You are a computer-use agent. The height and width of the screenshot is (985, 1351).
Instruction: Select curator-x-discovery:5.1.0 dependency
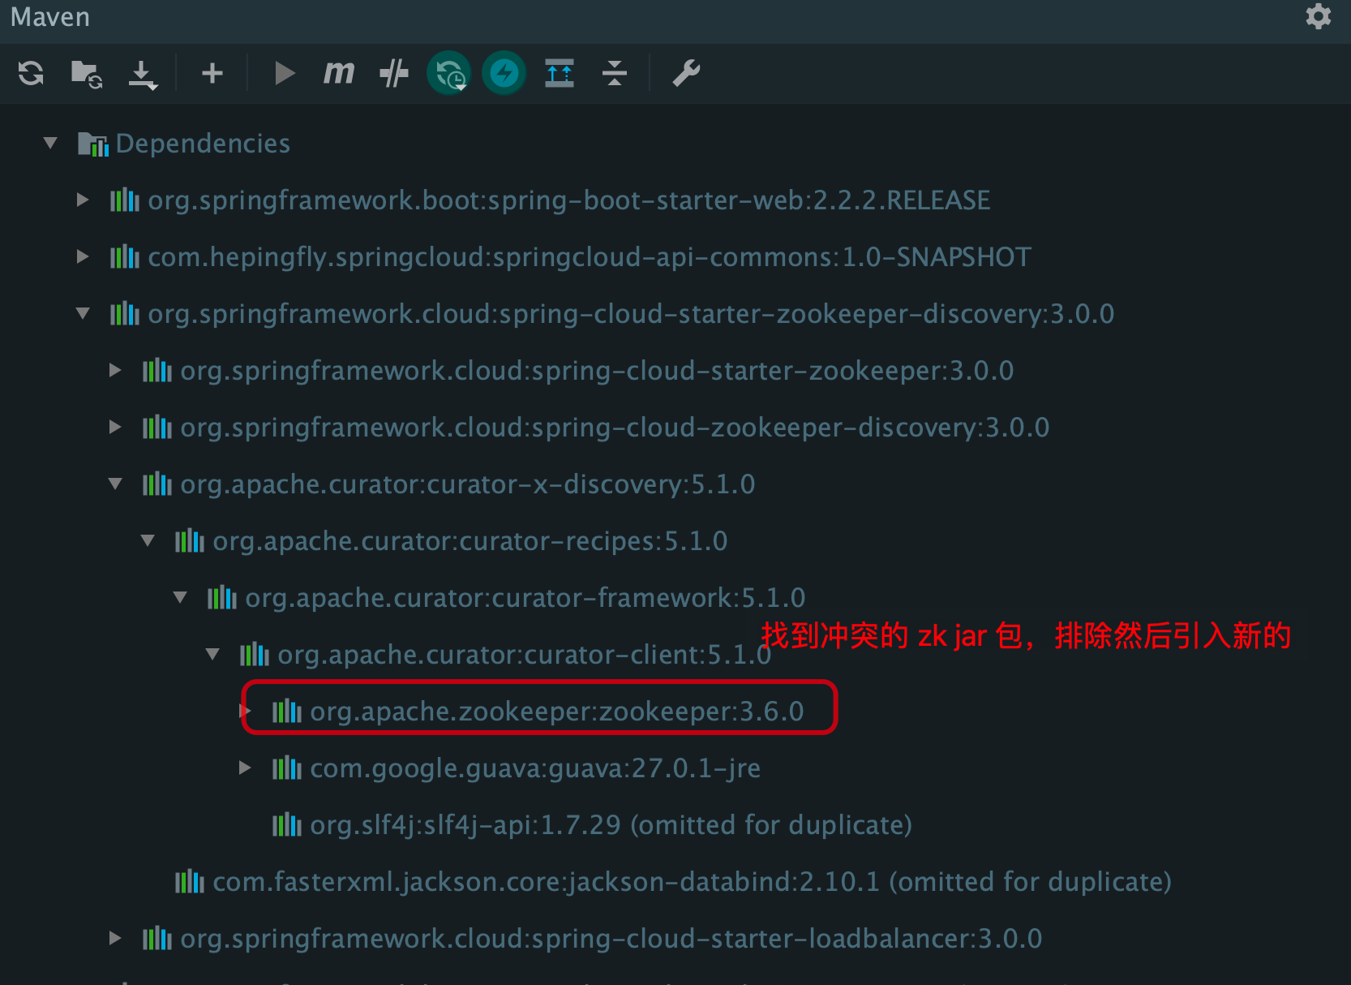click(468, 484)
